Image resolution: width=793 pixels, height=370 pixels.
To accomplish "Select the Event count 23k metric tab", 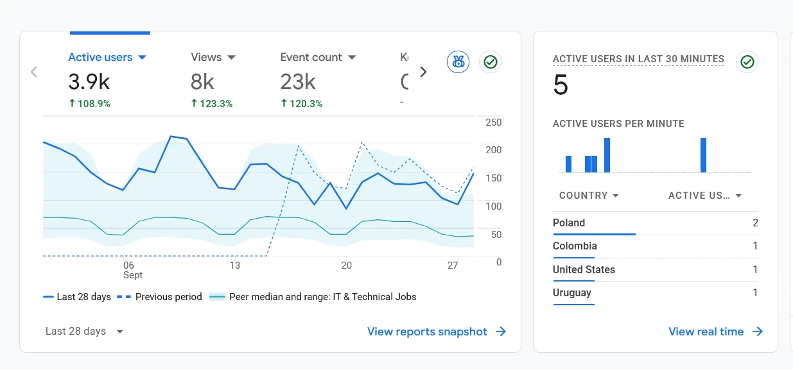I will pos(318,80).
